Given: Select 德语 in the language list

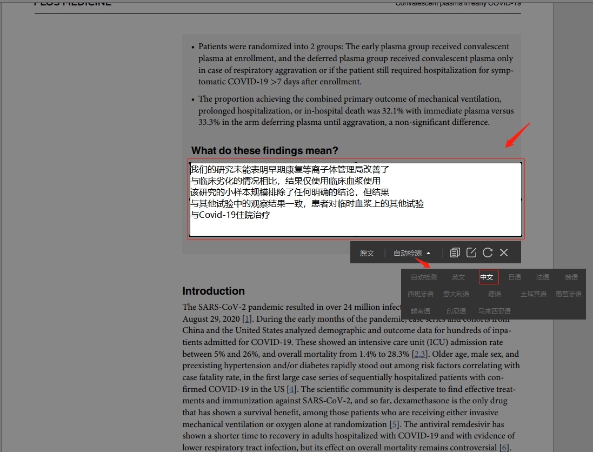Looking at the screenshot, I should click(494, 294).
